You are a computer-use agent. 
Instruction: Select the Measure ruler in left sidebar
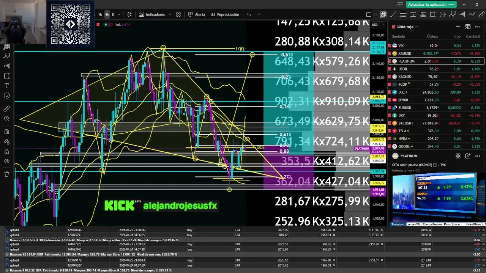[x=6, y=109]
